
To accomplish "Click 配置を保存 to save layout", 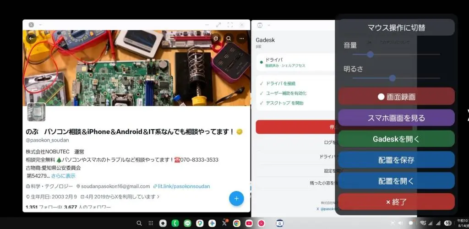I will click(x=396, y=160).
